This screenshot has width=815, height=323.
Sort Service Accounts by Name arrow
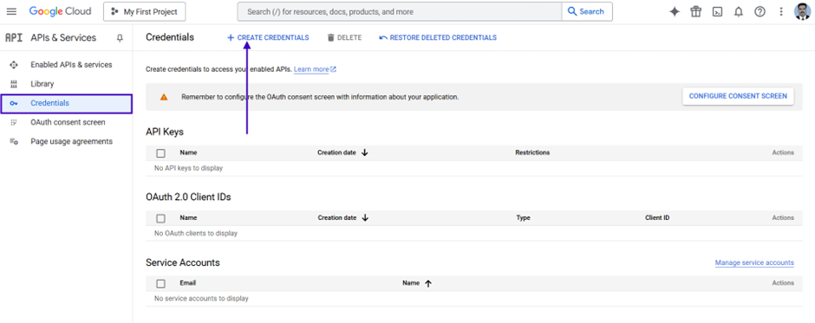point(428,283)
